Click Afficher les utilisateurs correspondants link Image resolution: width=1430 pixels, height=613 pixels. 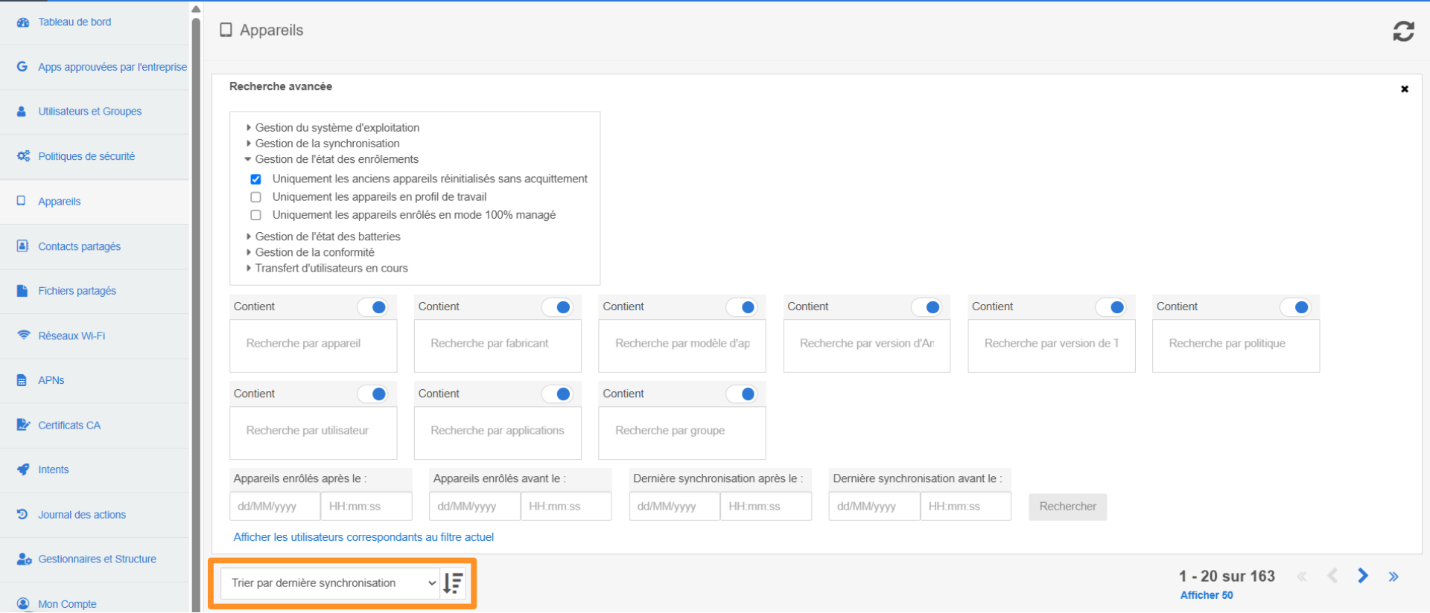[363, 537]
